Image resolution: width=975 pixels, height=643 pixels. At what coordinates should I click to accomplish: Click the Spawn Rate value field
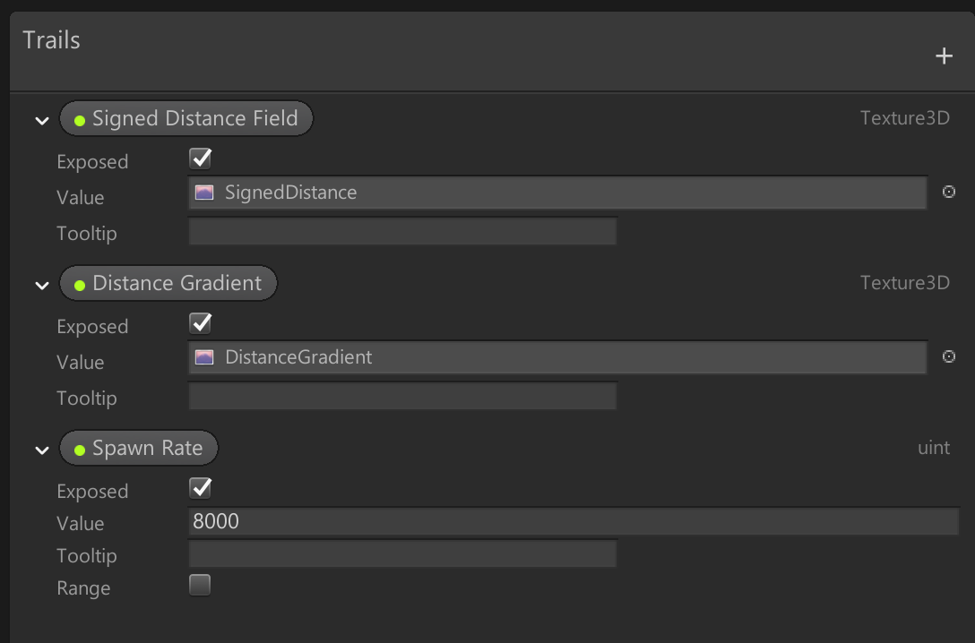(x=574, y=521)
